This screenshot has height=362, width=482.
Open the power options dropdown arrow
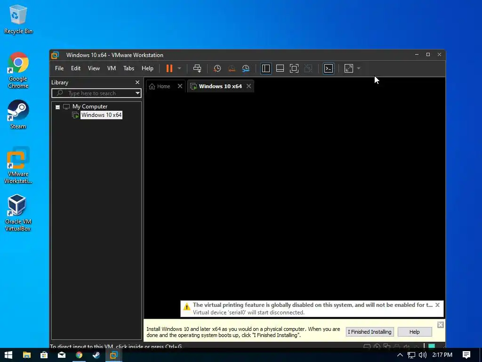tap(179, 68)
